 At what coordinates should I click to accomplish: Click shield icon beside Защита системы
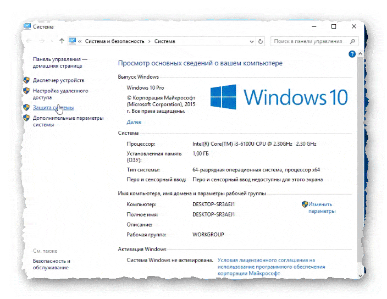tap(26, 107)
